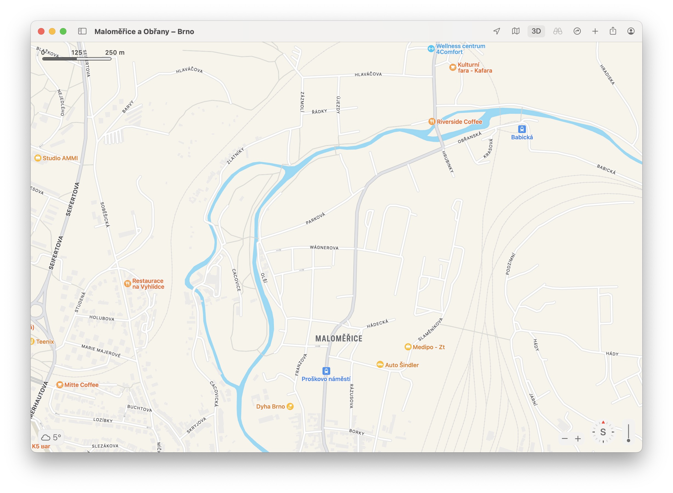This screenshot has height=493, width=673.
Task: Select the Babická tram stop icon
Action: click(521, 129)
